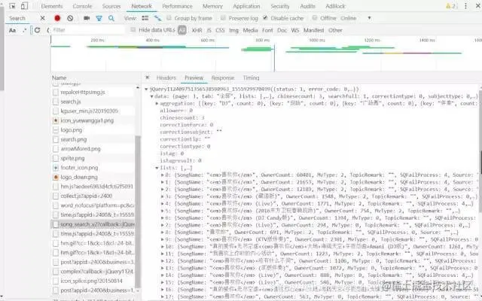Tick checkbox beside logo.png request

(x=55, y=130)
